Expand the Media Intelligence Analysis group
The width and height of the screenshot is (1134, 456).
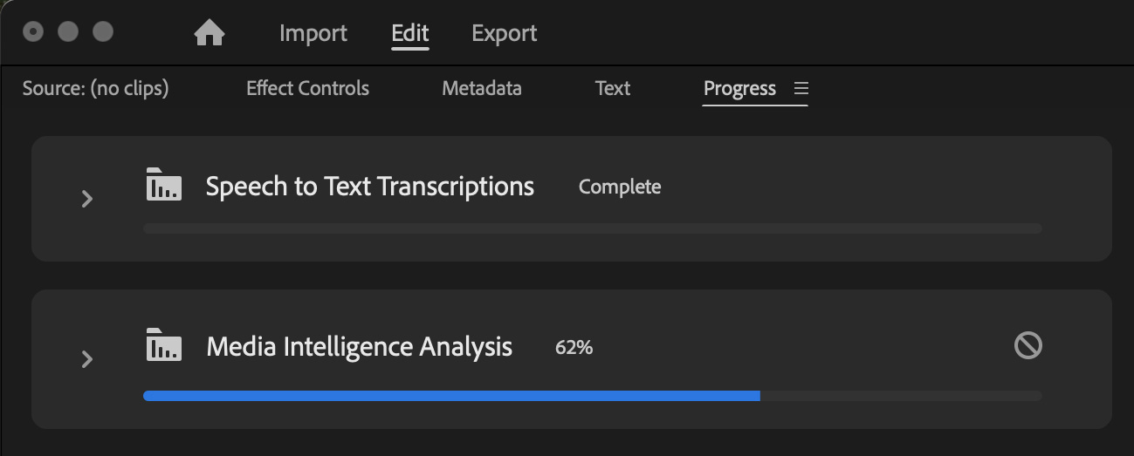87,359
